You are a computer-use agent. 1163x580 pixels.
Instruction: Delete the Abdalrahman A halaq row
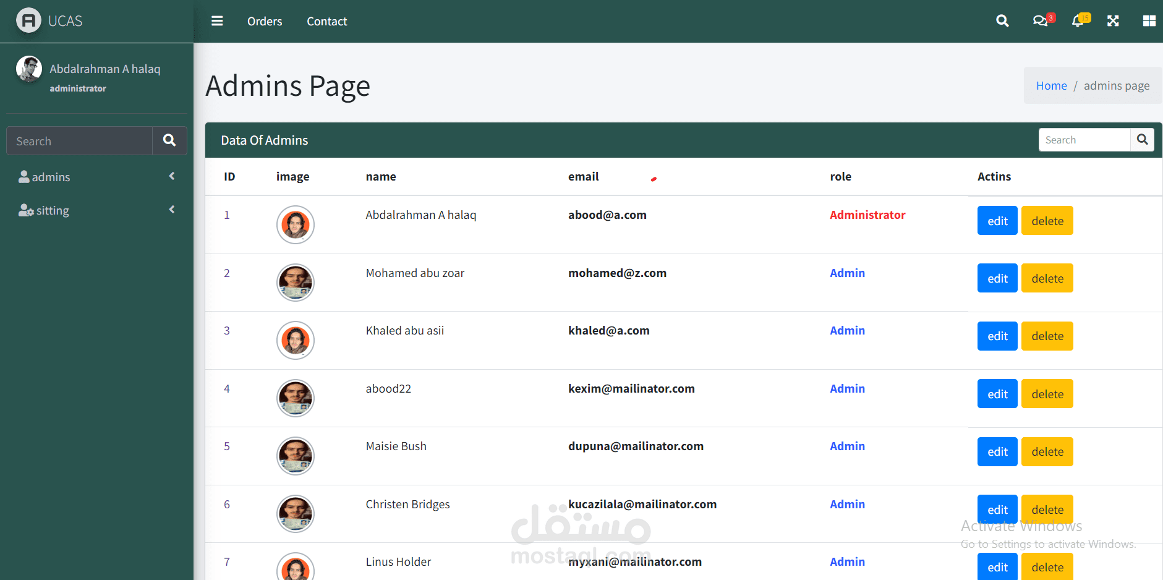[x=1047, y=221]
